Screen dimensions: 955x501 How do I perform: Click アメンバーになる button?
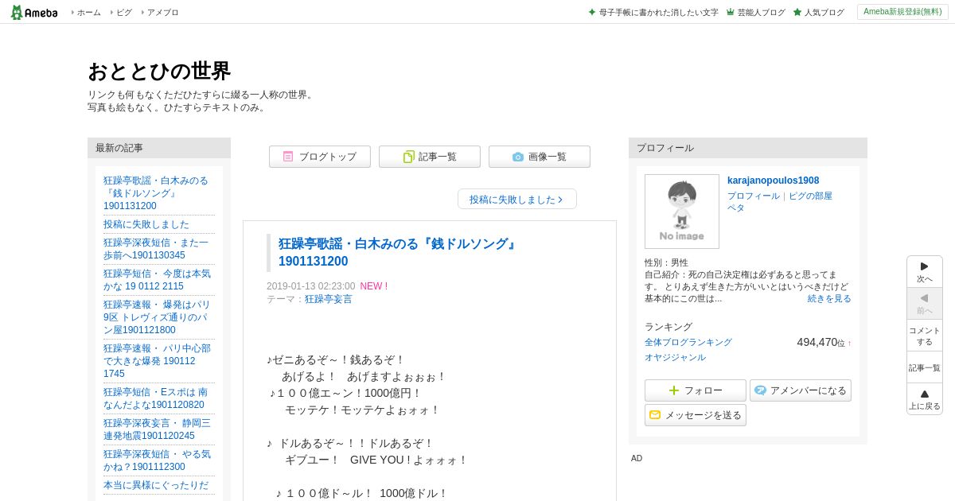point(801,390)
